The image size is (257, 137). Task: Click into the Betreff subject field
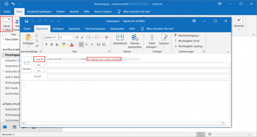tap(138, 77)
